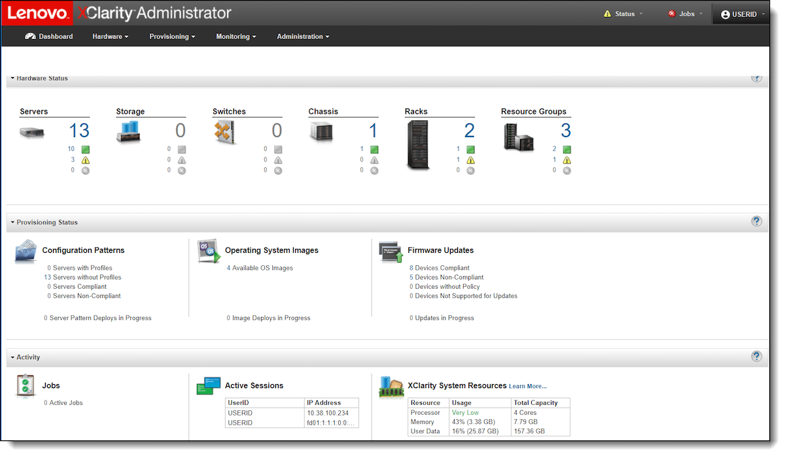785x456 pixels.
Task: Click the Lenovo logo
Action: (x=38, y=13)
